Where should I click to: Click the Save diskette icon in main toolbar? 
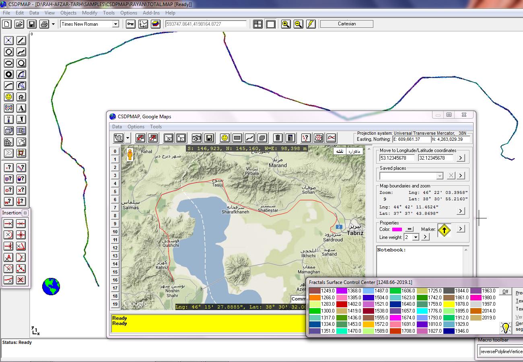click(x=32, y=24)
